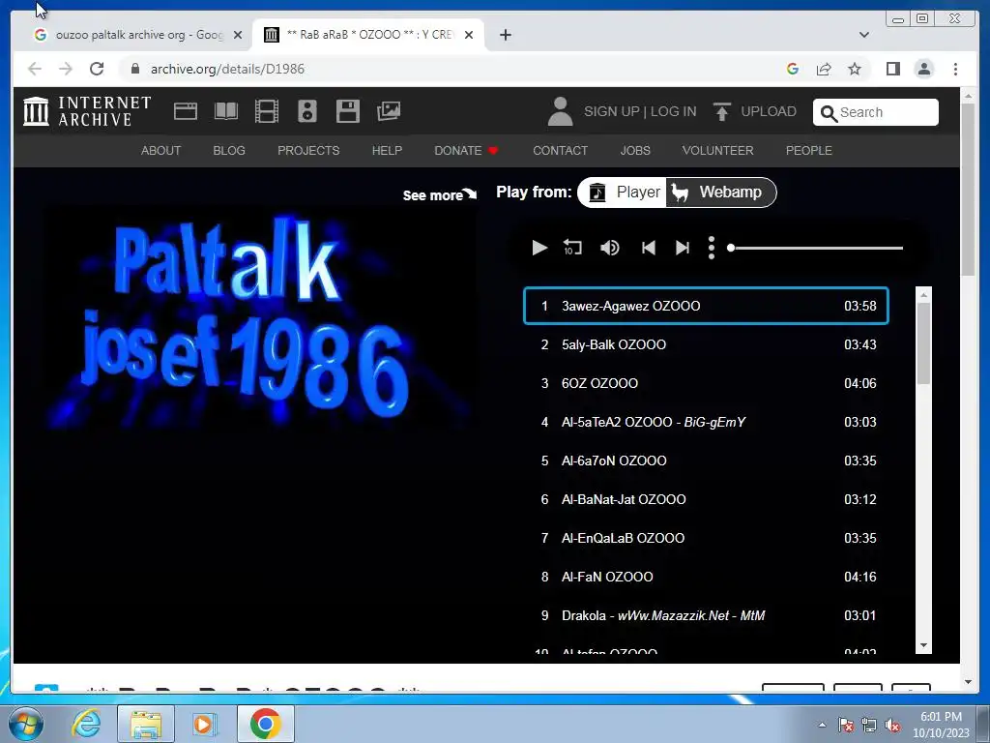Play track Al-5aTeA2 OZOOO - BiG-gEmY

(706, 422)
